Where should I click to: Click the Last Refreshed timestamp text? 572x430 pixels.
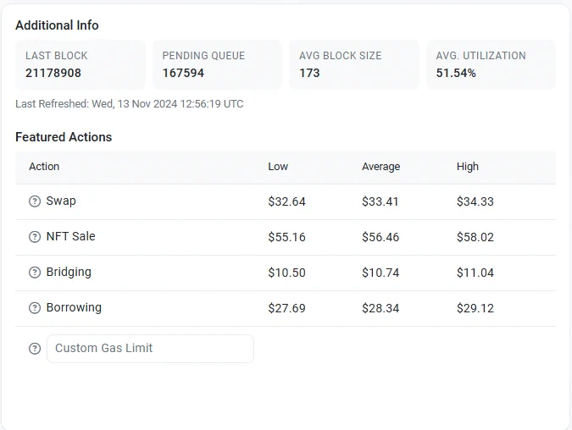[130, 104]
